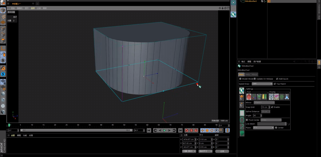Screen dimensions: 321x157
Task: Open the 摄像机 viewport menu
Action: click(20, 8)
